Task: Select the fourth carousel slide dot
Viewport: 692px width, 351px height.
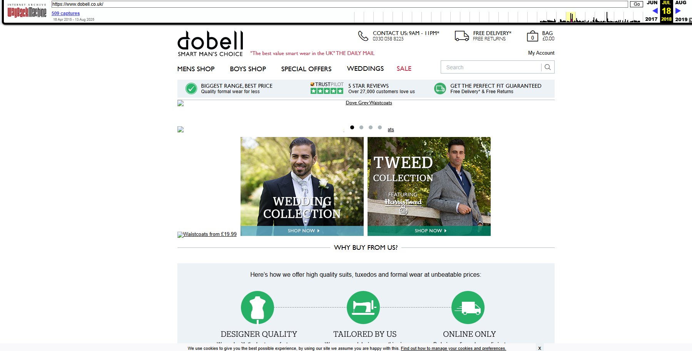Action: tap(380, 127)
